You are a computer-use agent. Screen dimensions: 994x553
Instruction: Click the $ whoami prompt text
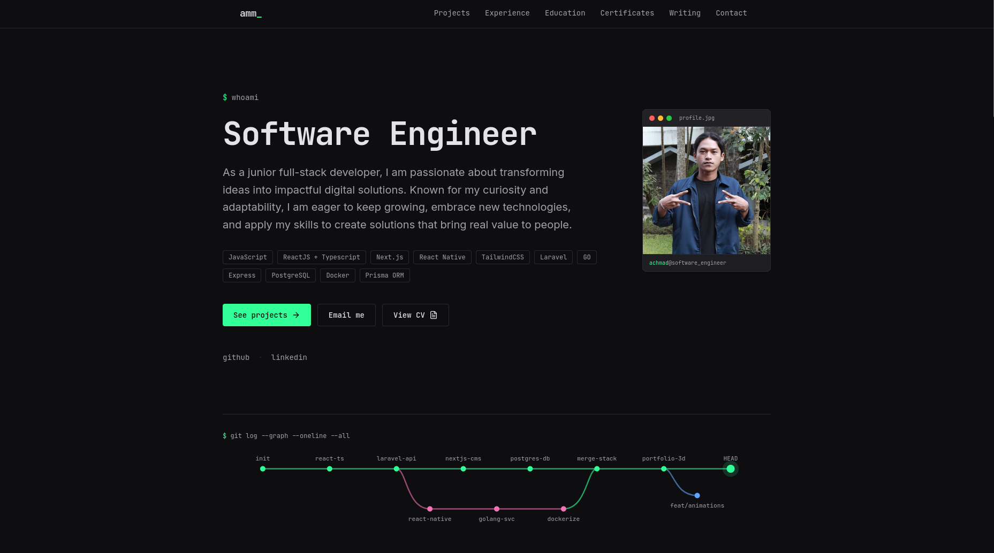pyautogui.click(x=241, y=97)
